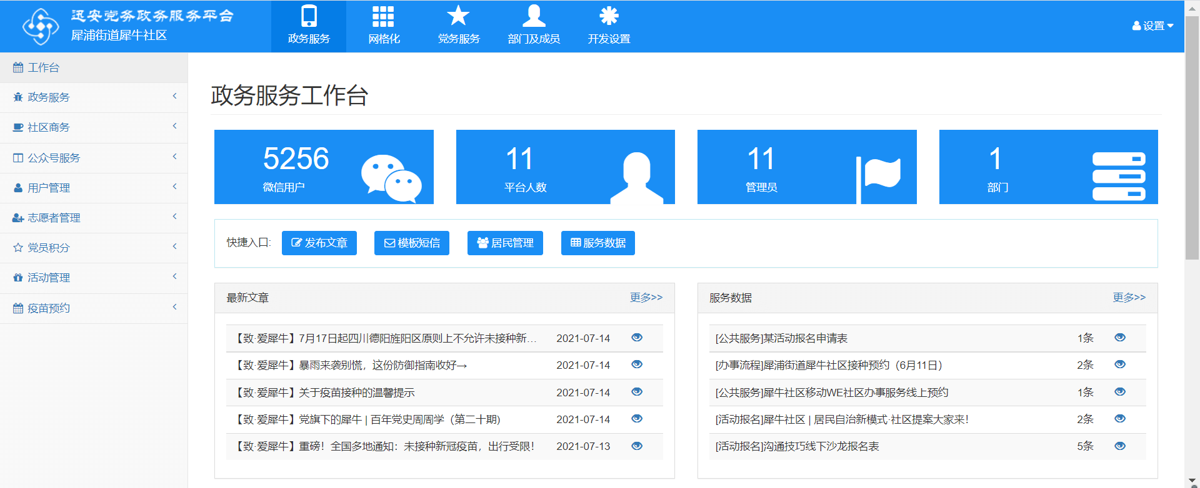The height and width of the screenshot is (488, 1200).
Task: Open the 设置 dropdown in top right
Action: (x=1152, y=26)
